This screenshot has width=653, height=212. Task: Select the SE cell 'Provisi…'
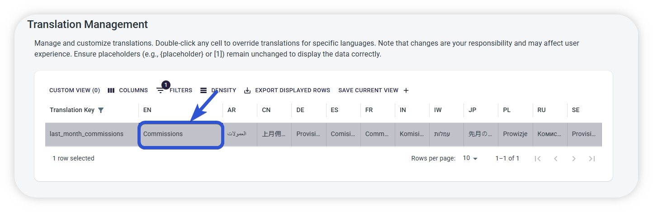pos(584,134)
